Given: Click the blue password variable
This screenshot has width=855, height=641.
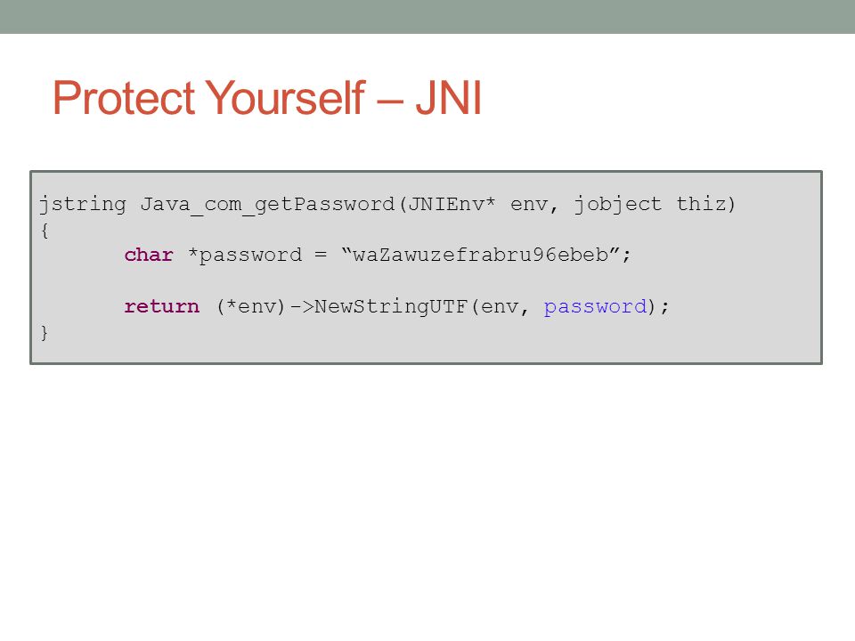Looking at the screenshot, I should coord(595,307).
